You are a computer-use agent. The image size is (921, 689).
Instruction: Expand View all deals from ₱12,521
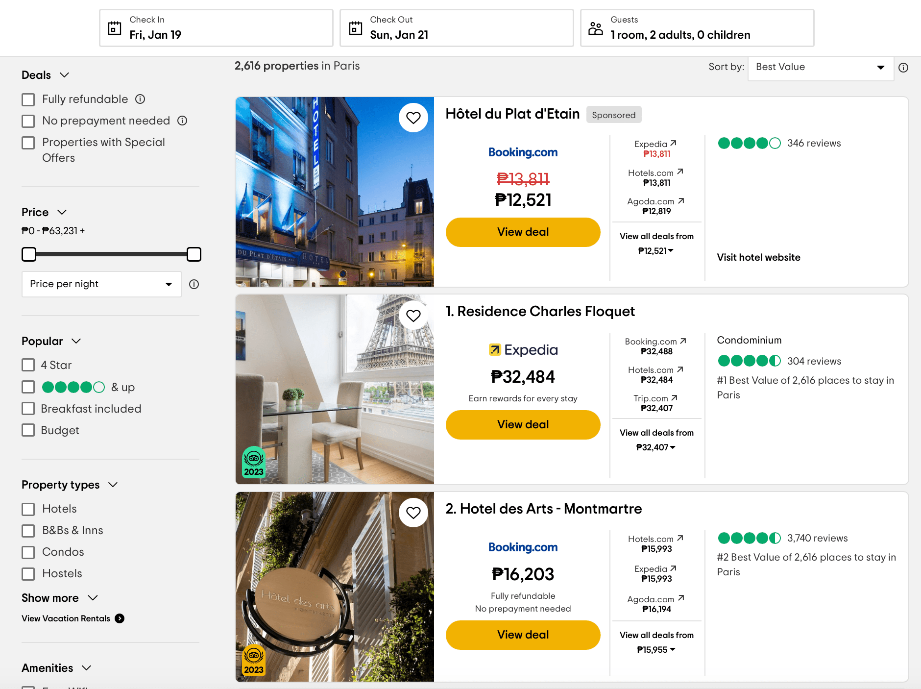pyautogui.click(x=656, y=244)
